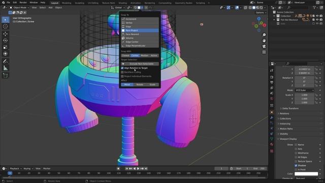Open the File menu
The width and height of the screenshot is (325, 183).
(8, 3)
